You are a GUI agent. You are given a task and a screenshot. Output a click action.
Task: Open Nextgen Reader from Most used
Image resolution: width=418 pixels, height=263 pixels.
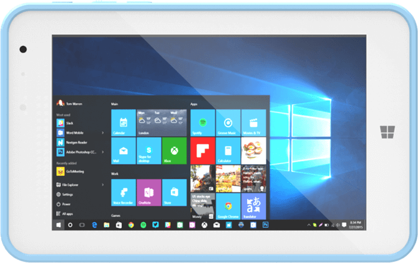pyautogui.click(x=72, y=142)
